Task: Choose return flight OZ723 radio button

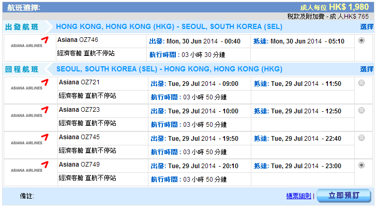Action: coord(361,110)
